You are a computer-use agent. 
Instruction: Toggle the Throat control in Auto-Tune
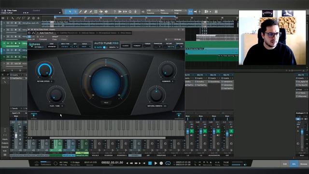[x=147, y=46]
